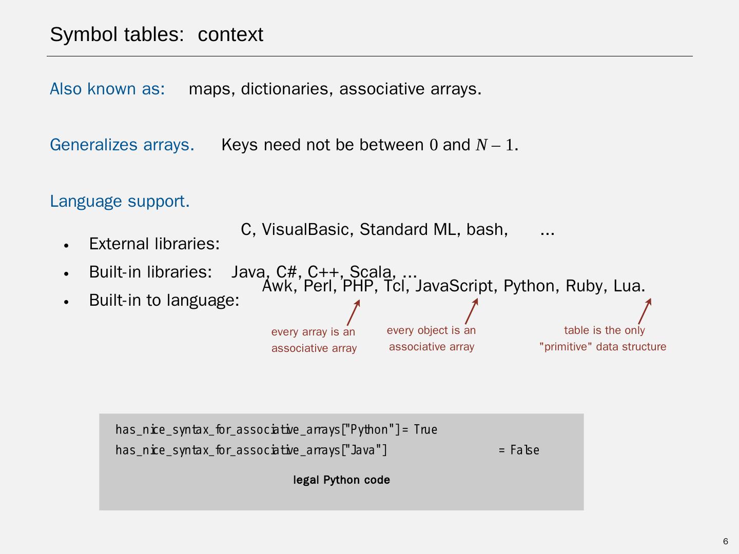This screenshot has width=739, height=554.
Task: Click the blue 'Generalizes arrays.' heading
Action: point(122,145)
